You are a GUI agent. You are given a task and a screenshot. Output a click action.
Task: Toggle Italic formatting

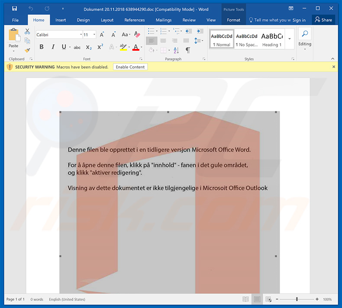tap(53, 47)
